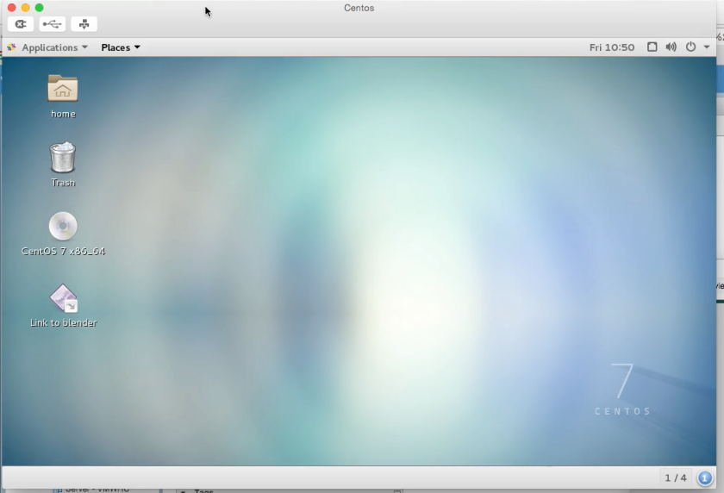Maximize the Centos window with green button
The width and height of the screenshot is (724, 493).
click(40, 8)
